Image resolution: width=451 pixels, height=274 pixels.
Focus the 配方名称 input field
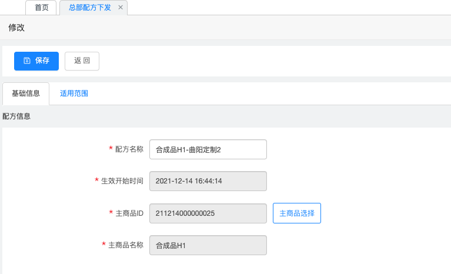coord(208,149)
